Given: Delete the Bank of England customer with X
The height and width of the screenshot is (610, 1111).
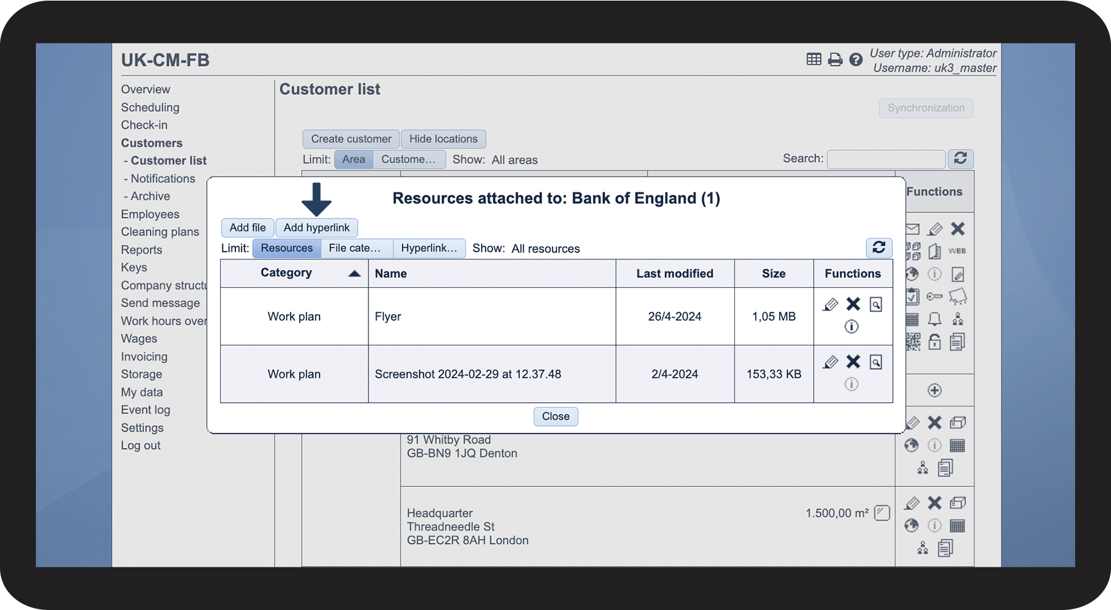Looking at the screenshot, I should [958, 229].
